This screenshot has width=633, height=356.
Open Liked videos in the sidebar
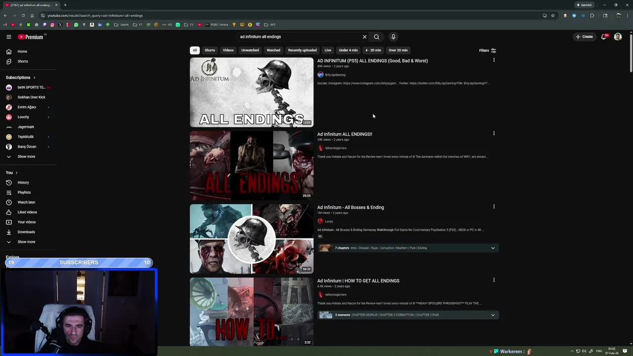pyautogui.click(x=28, y=212)
